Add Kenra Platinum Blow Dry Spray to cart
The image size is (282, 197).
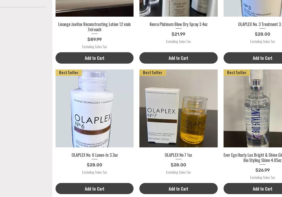point(179,58)
